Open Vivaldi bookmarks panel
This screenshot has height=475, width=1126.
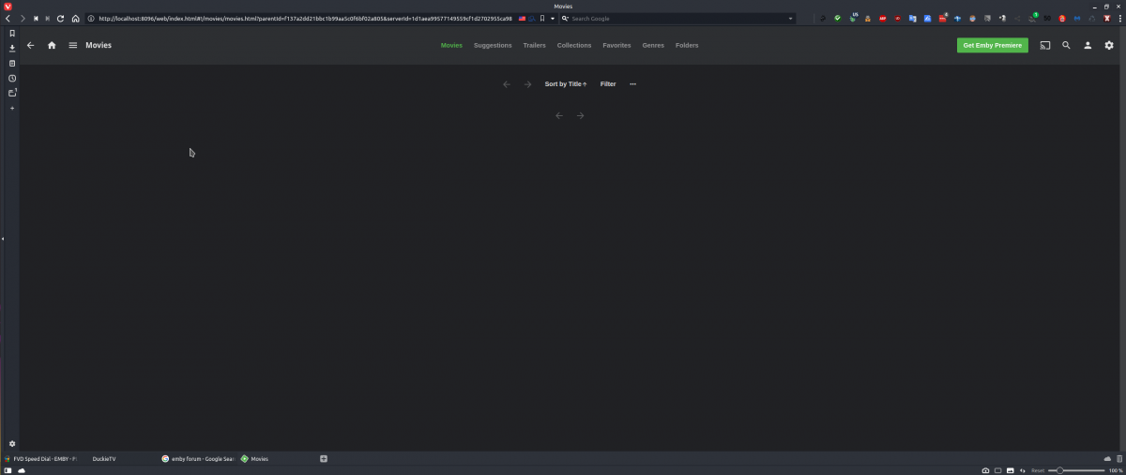(12, 33)
